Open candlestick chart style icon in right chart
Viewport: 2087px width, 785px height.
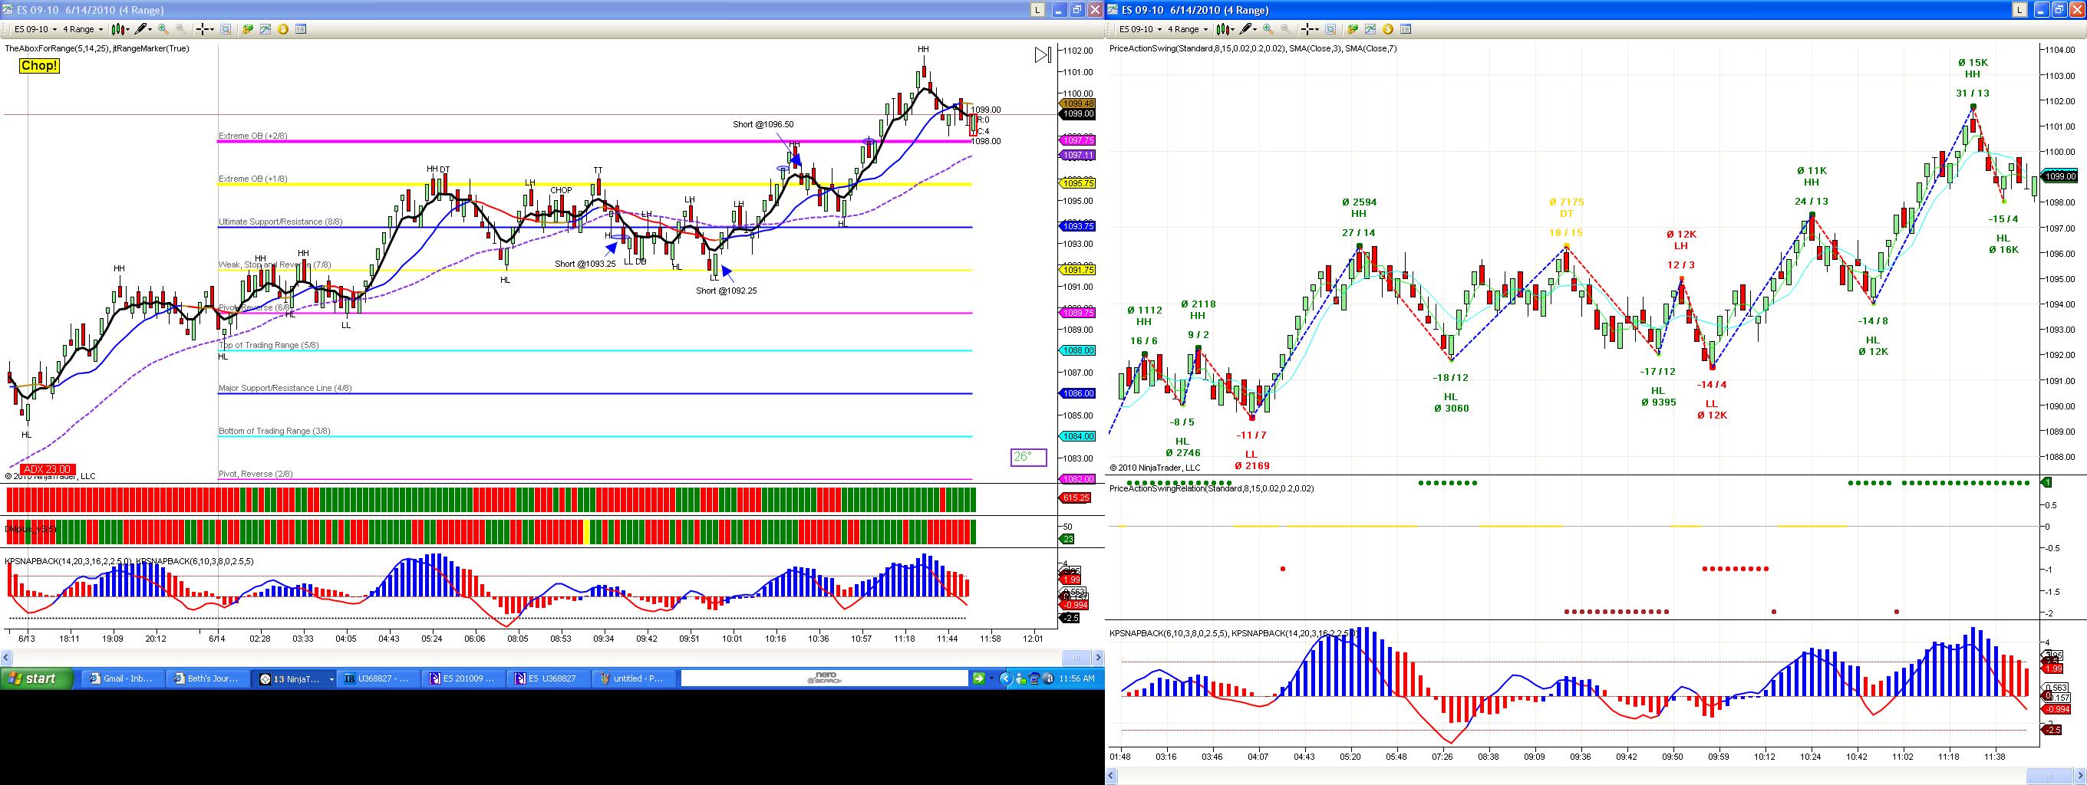1226,29
